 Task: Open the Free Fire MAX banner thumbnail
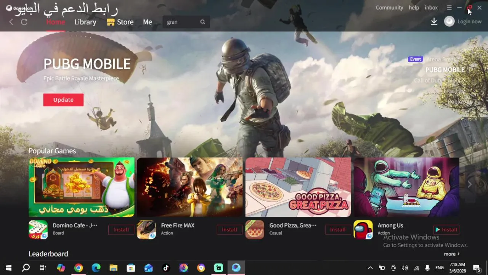tap(190, 187)
